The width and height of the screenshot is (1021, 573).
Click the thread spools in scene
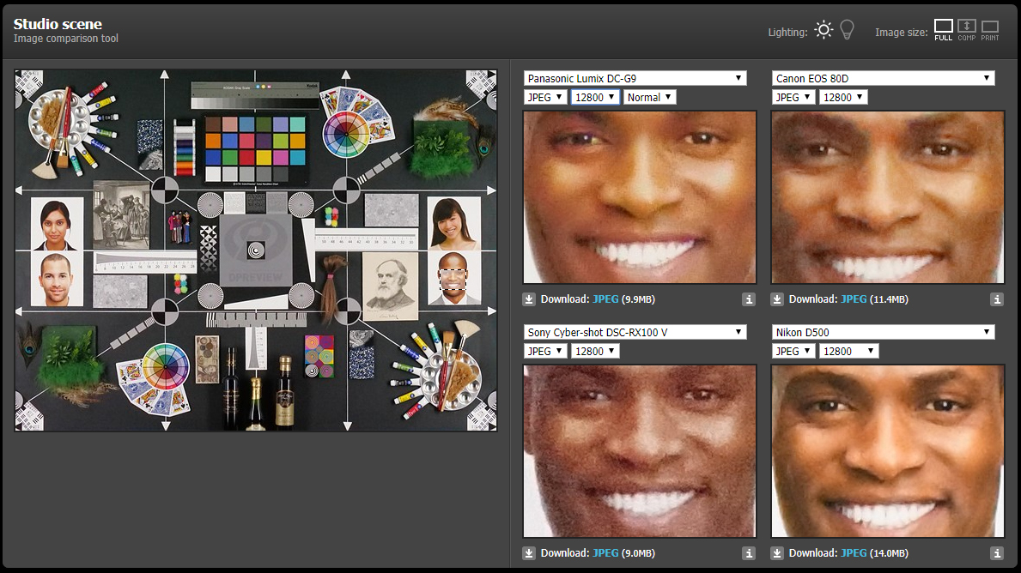tap(185, 148)
